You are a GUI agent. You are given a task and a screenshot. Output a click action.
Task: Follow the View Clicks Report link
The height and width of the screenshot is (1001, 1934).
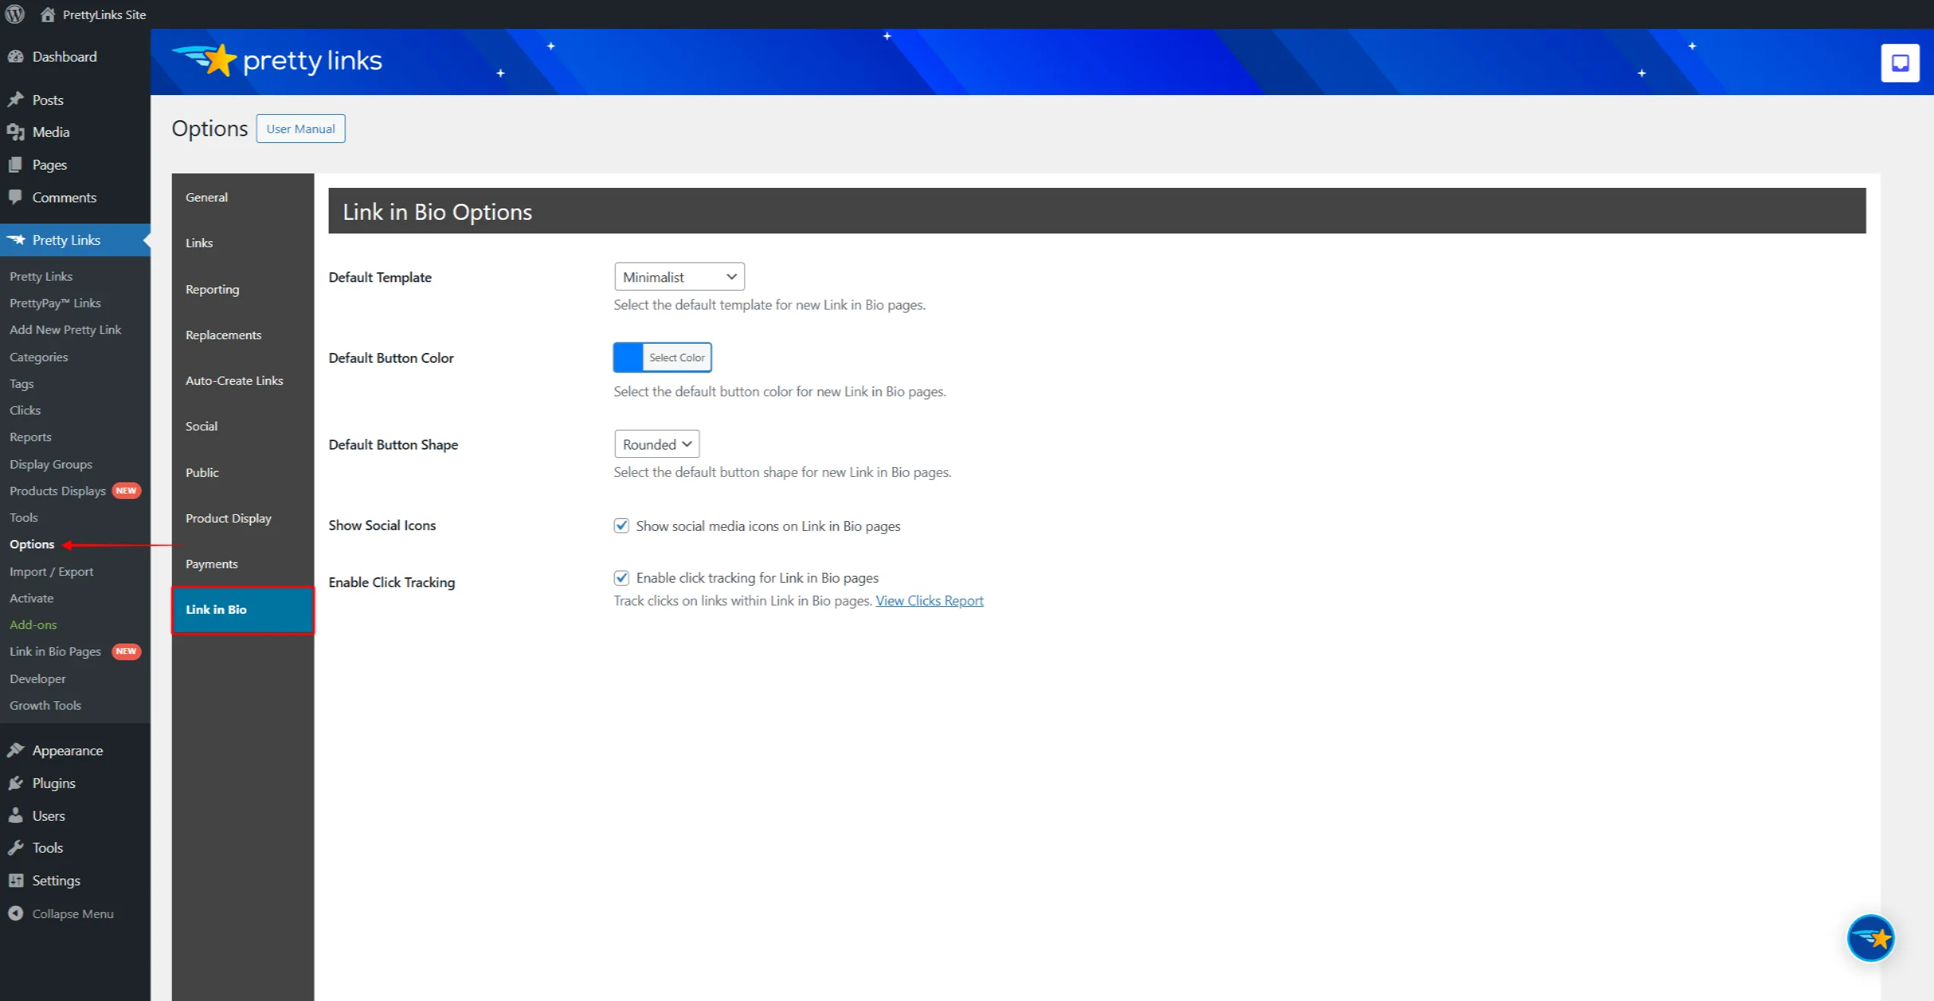point(929,601)
